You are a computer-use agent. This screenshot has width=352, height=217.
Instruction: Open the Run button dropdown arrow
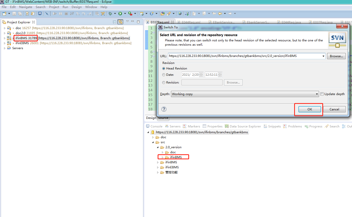point(125,14)
